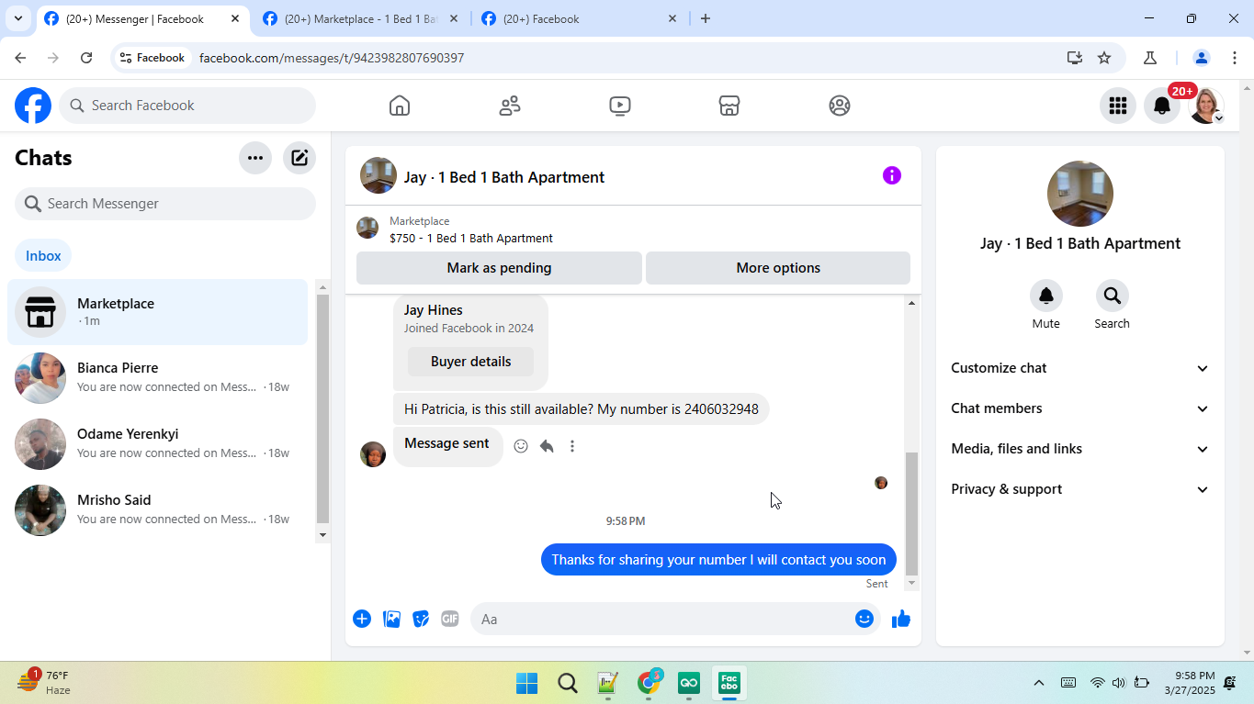
Task: Focus the Search Messenger field
Action: (165, 204)
